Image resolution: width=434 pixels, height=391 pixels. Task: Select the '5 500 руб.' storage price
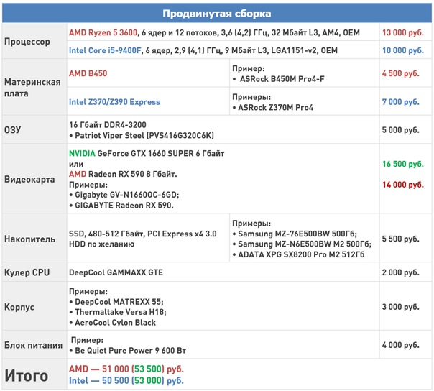401,239
